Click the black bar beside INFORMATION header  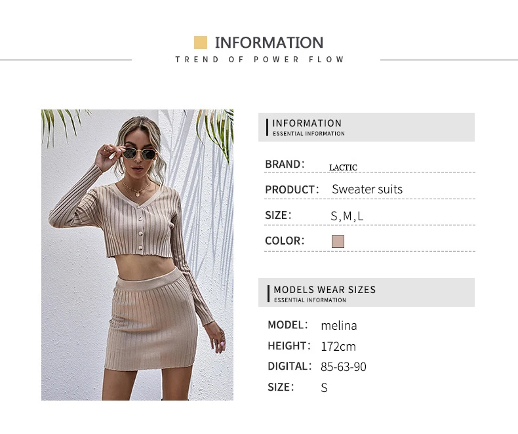click(268, 127)
